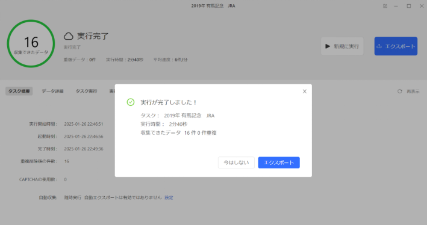
Task: Click the top-right blue エクスポート button
Action: point(396,46)
